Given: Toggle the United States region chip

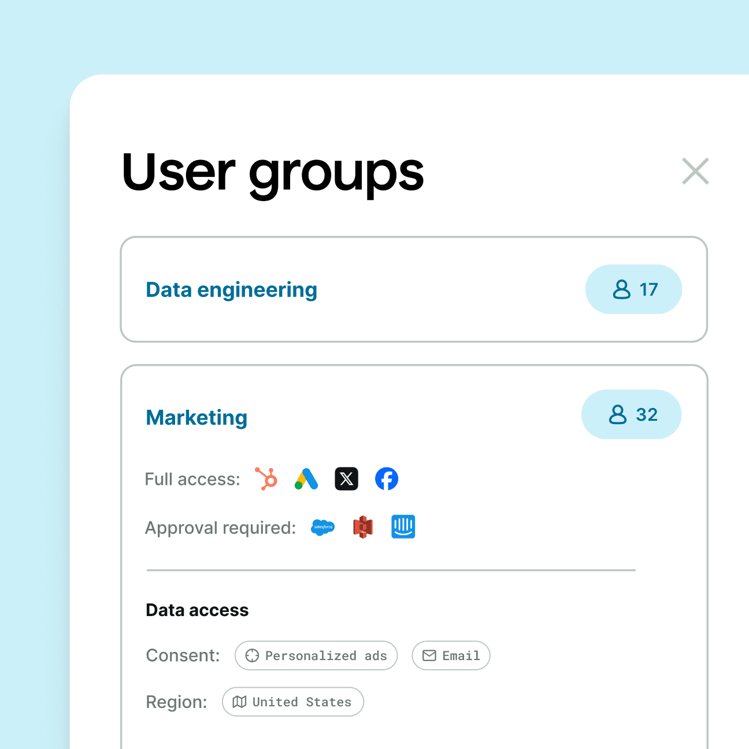Looking at the screenshot, I should pos(292,702).
